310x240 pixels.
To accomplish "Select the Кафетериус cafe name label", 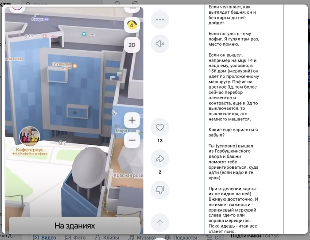I will point(30,150).
